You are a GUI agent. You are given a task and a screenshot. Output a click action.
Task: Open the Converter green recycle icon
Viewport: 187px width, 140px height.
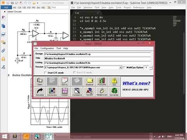coord(114,92)
